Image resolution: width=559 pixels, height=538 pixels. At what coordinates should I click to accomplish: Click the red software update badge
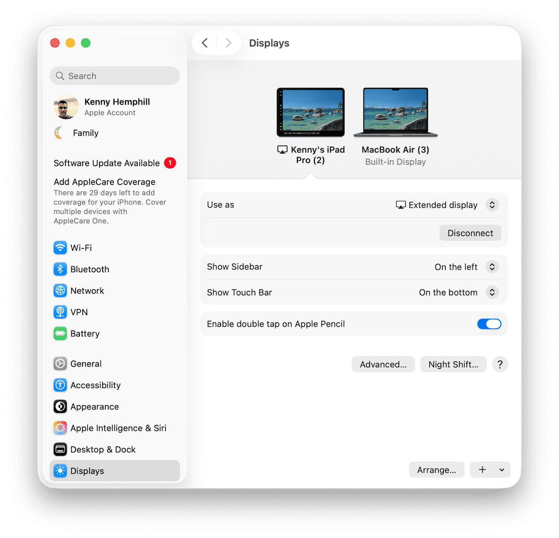click(170, 163)
